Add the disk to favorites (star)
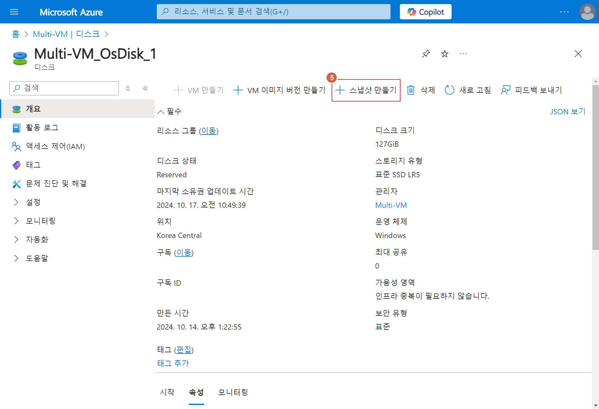Screen dimensions: 599x409 445,54
